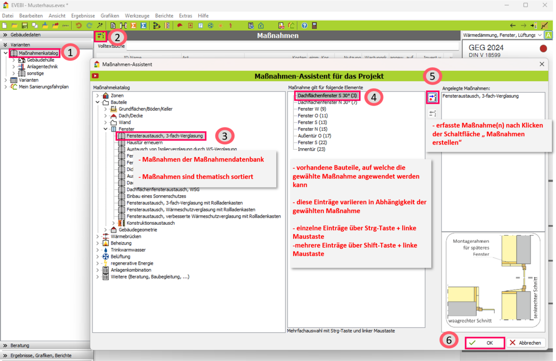Click the back navigation arrow icon
556x361 pixels.
(512, 25)
